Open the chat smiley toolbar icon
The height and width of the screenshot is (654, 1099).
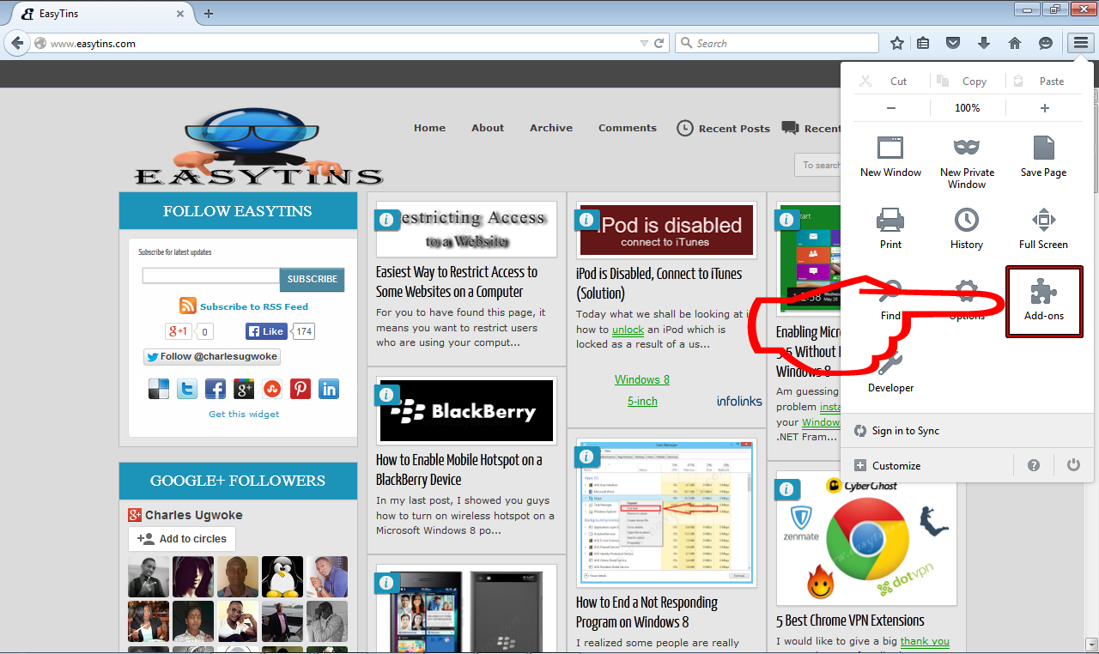1046,43
